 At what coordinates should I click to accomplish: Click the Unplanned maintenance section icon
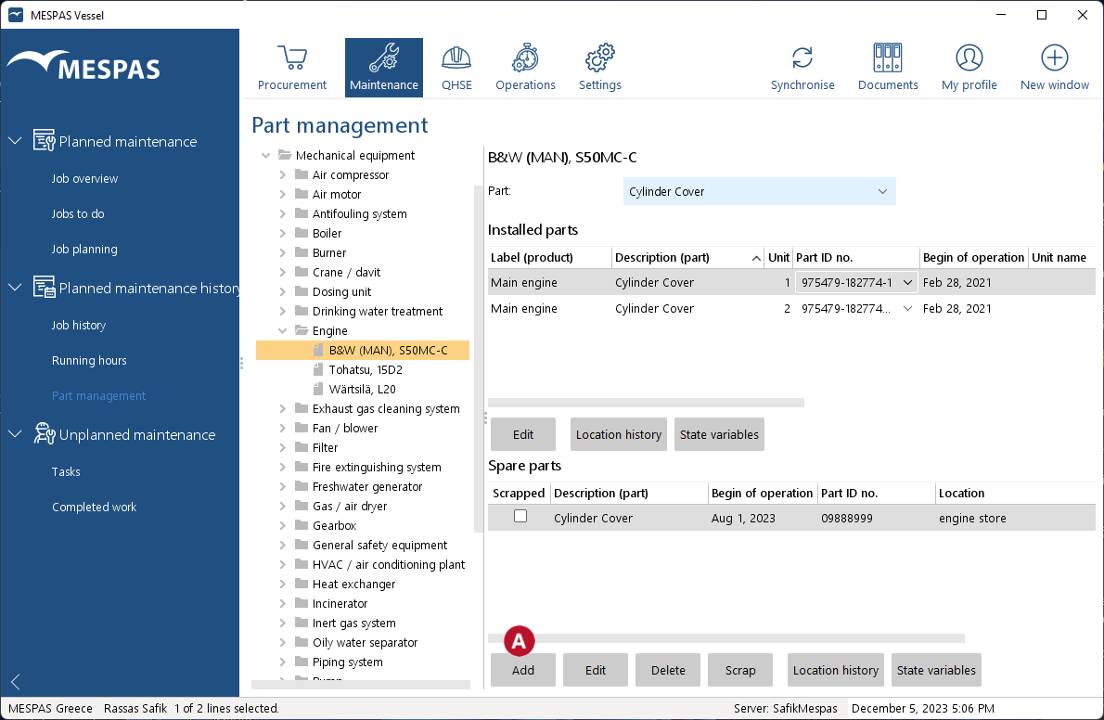pyautogui.click(x=44, y=433)
